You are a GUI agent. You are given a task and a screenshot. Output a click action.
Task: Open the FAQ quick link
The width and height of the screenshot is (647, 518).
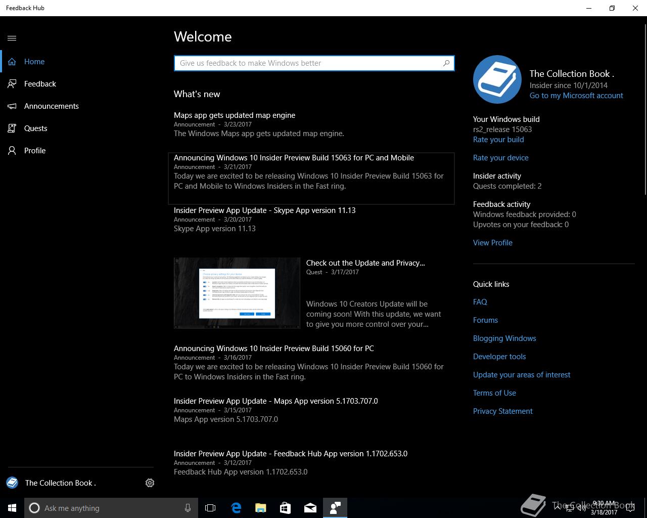pos(480,302)
